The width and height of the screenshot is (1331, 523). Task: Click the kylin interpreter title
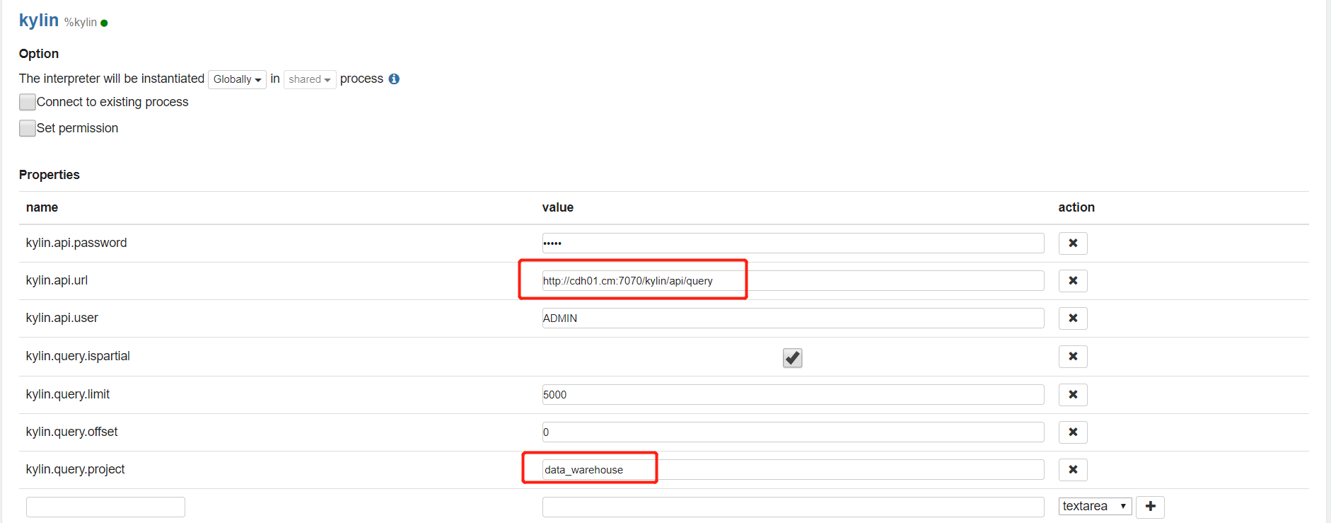point(39,21)
